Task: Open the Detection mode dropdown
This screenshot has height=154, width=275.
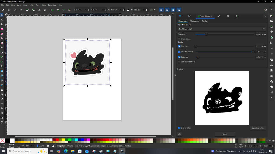Action: (x=222, y=29)
